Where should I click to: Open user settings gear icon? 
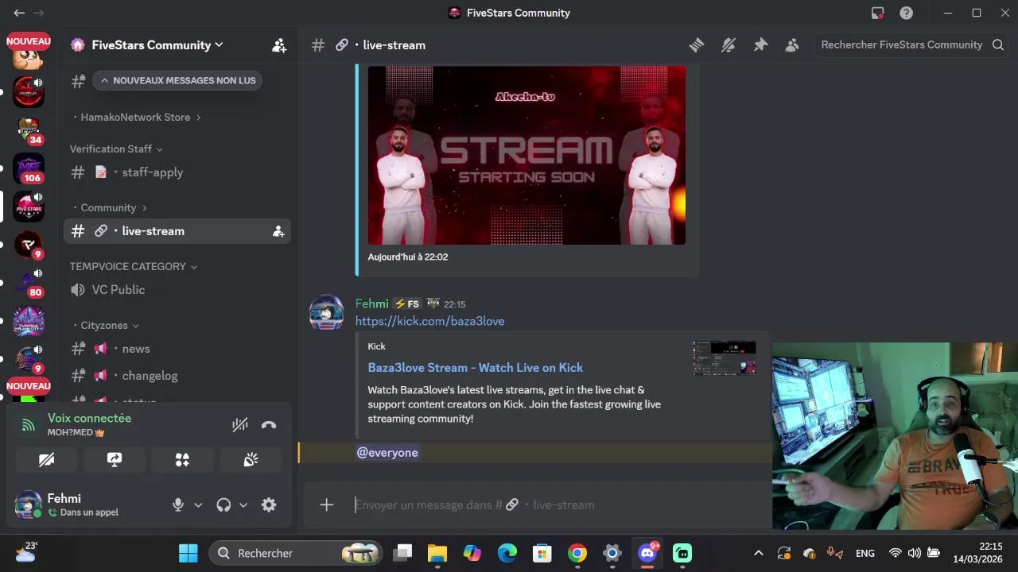coord(269,504)
